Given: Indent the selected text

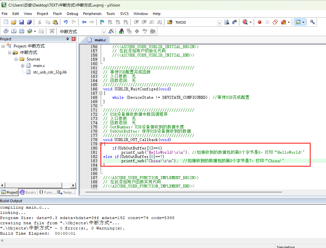Looking at the screenshot, I should 136,22.
